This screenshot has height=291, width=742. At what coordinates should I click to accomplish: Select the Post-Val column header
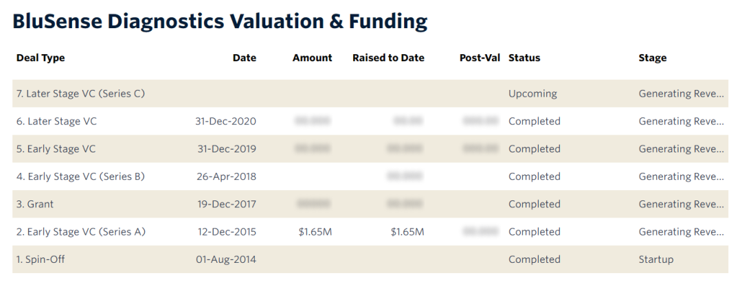click(x=480, y=58)
